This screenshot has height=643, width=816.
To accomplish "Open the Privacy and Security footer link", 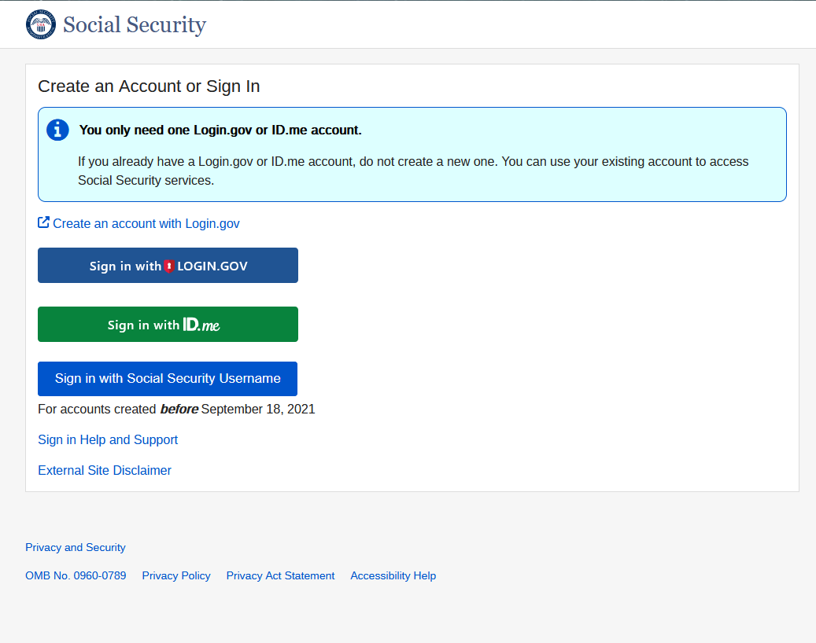I will (x=76, y=547).
